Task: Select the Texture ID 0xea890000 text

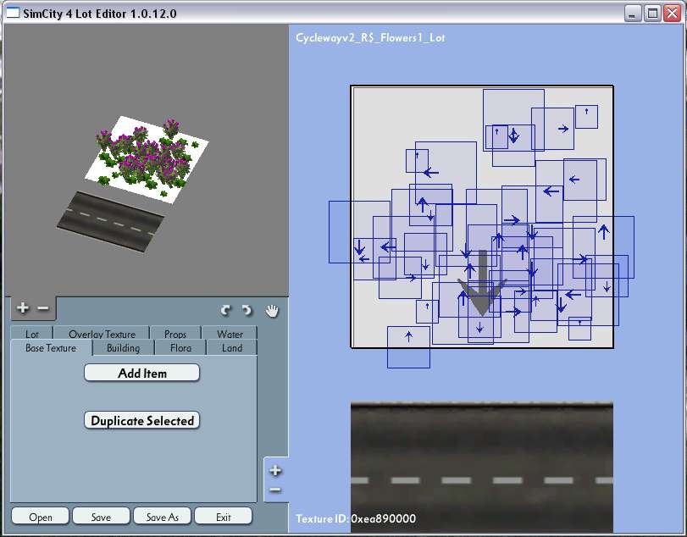Action: pos(356,518)
